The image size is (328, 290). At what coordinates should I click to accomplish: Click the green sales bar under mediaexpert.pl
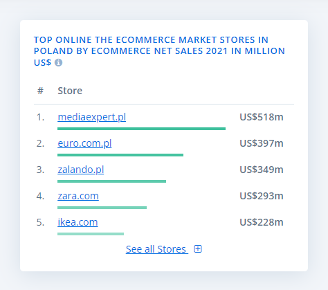141,129
